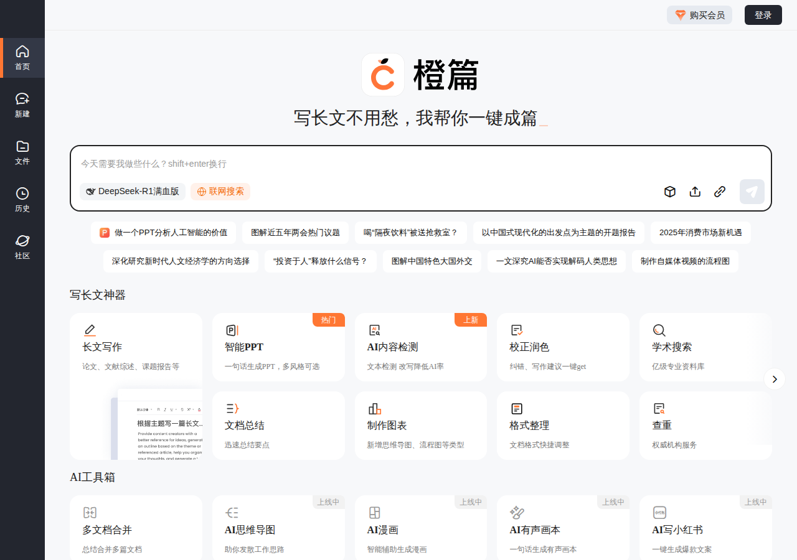The image size is (797, 560).
Task: Click the 购买会员 button
Action: click(x=699, y=15)
